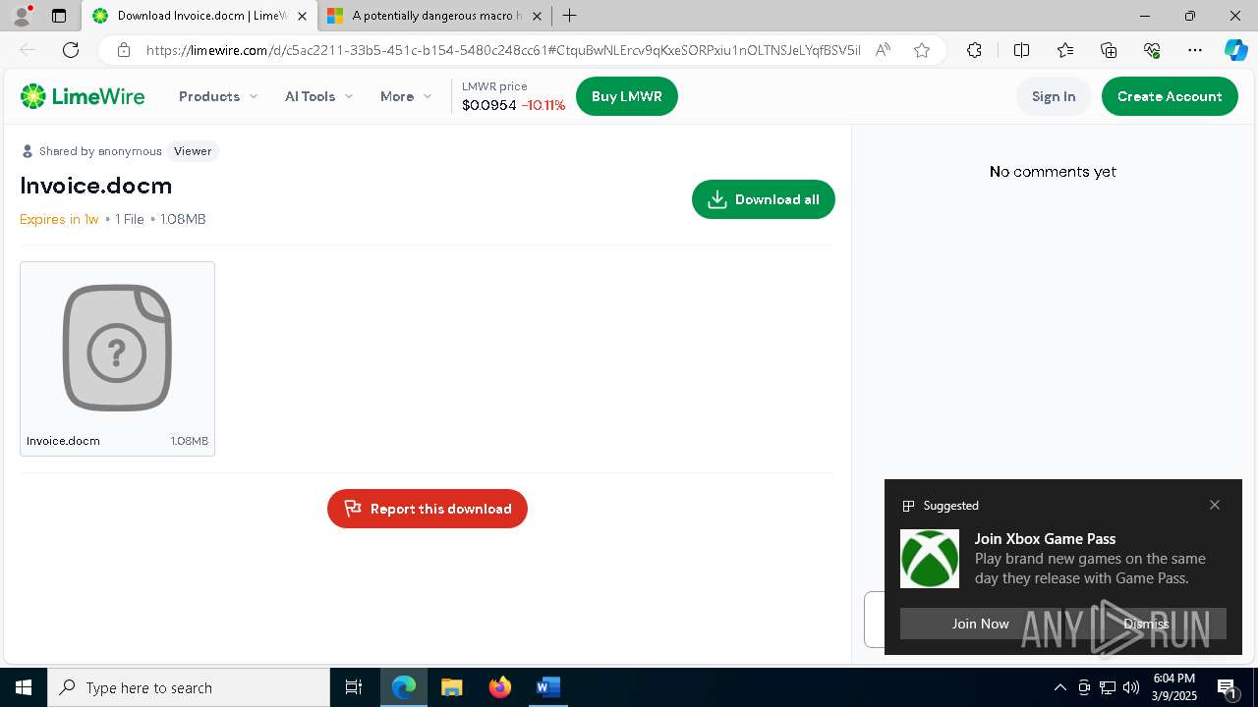Screen dimensions: 1258x707
Task: Launch the Copilot sidebar
Action: (1235, 50)
